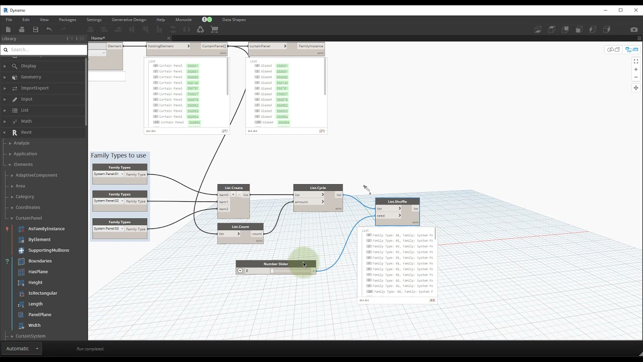Select the ByElement node in the library
The image size is (643, 362).
[39, 239]
